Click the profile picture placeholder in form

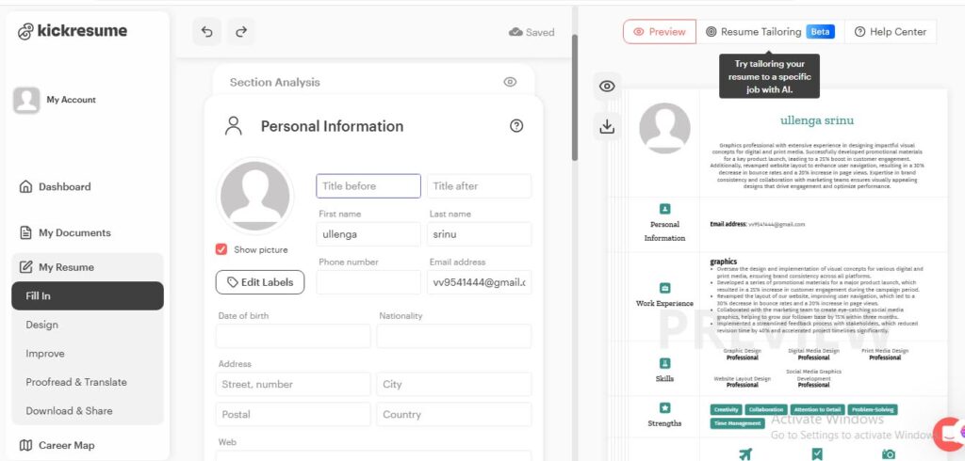point(254,197)
